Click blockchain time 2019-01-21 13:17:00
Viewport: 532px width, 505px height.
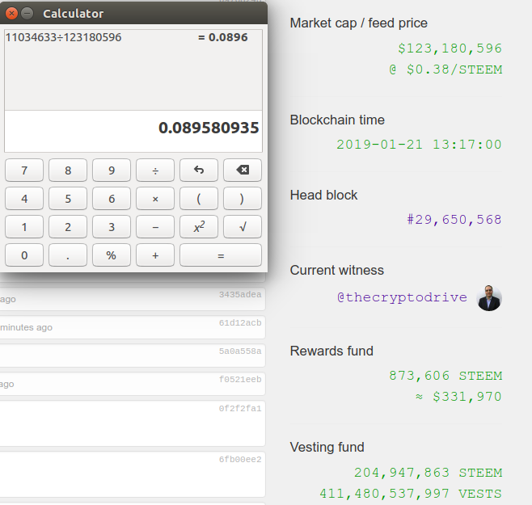coord(419,145)
